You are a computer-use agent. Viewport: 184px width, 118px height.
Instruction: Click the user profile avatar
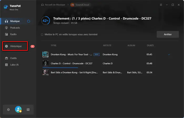tap(18, 109)
